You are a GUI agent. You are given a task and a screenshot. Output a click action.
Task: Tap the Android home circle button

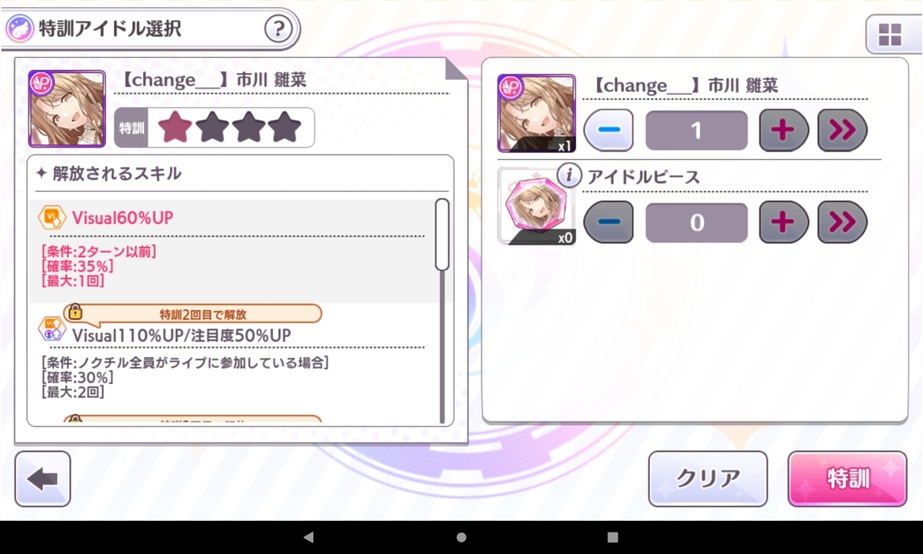[x=461, y=537]
